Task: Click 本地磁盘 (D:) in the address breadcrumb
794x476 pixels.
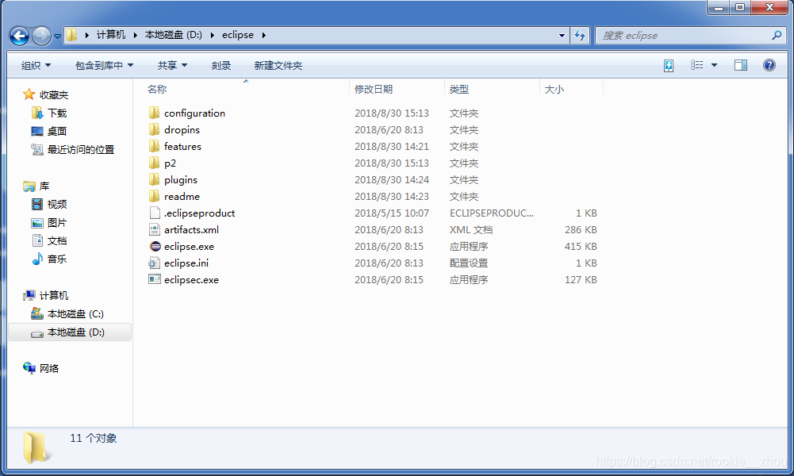Action: [173, 35]
